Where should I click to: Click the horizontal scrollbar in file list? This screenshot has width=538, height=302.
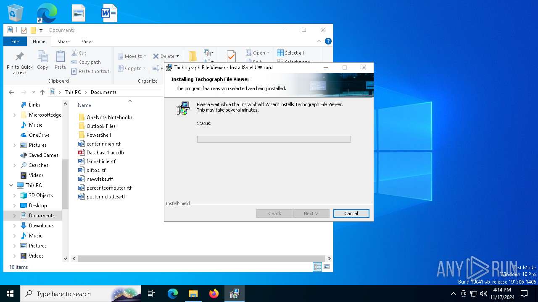coord(201,259)
